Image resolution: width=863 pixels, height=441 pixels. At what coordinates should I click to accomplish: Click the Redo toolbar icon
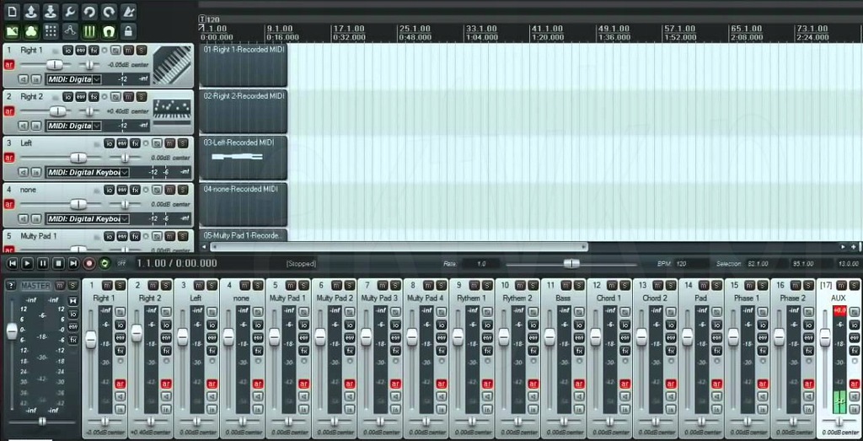click(x=109, y=11)
